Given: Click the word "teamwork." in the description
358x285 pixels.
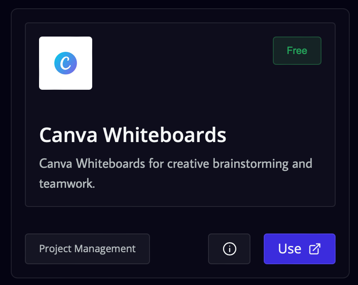Looking at the screenshot, I should pyautogui.click(x=67, y=184).
